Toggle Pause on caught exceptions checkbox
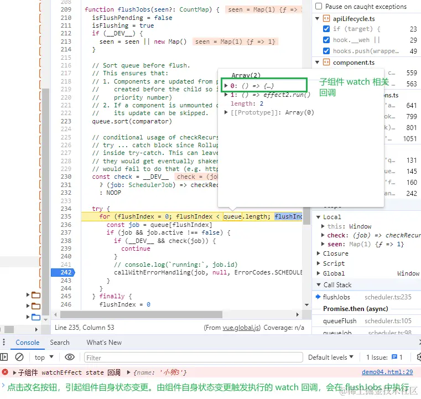Viewport: 421px width, 399px height. point(319,6)
